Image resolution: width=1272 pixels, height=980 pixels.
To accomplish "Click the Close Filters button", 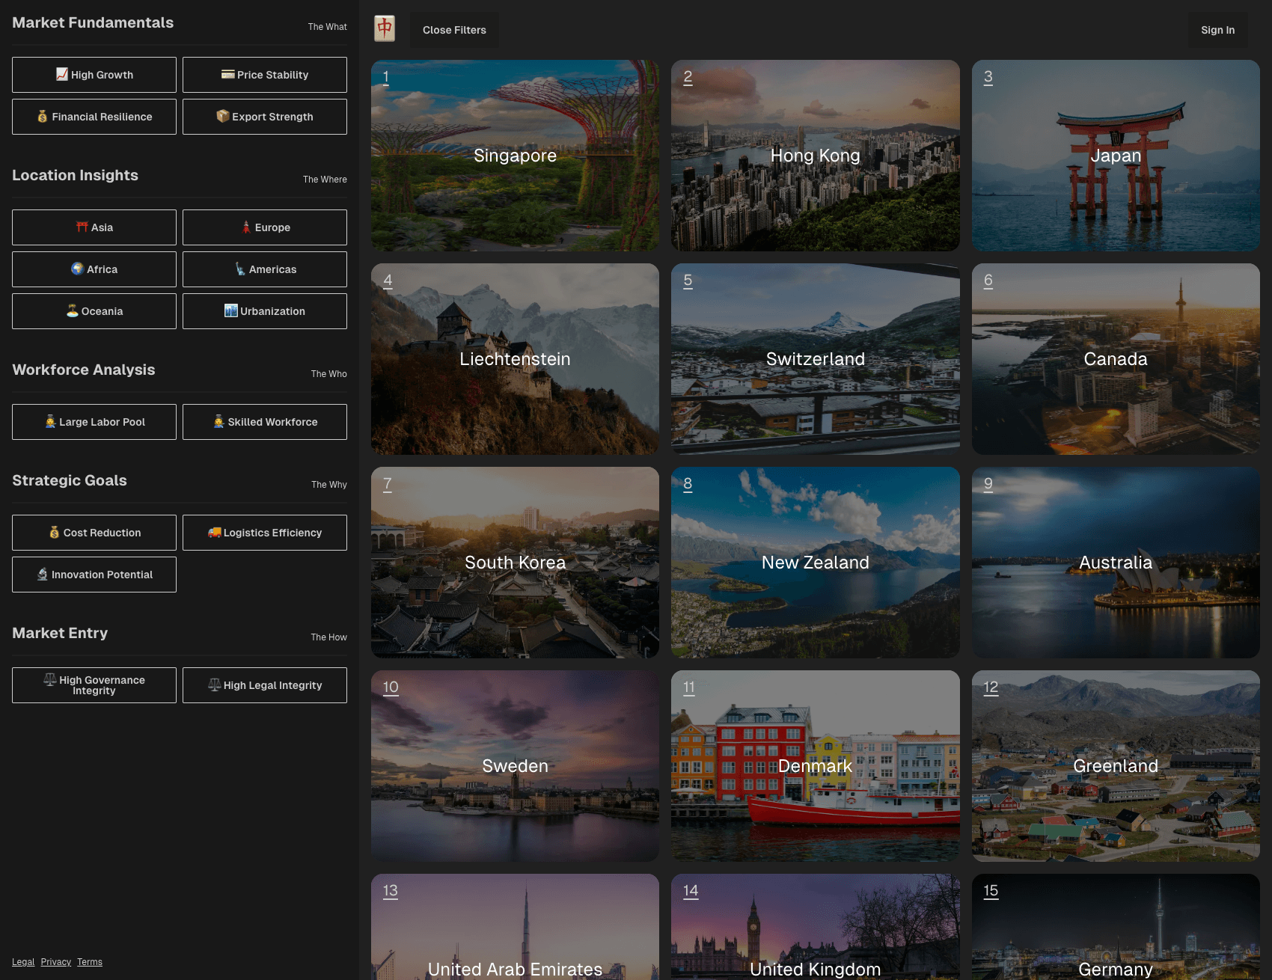I will pos(454,30).
